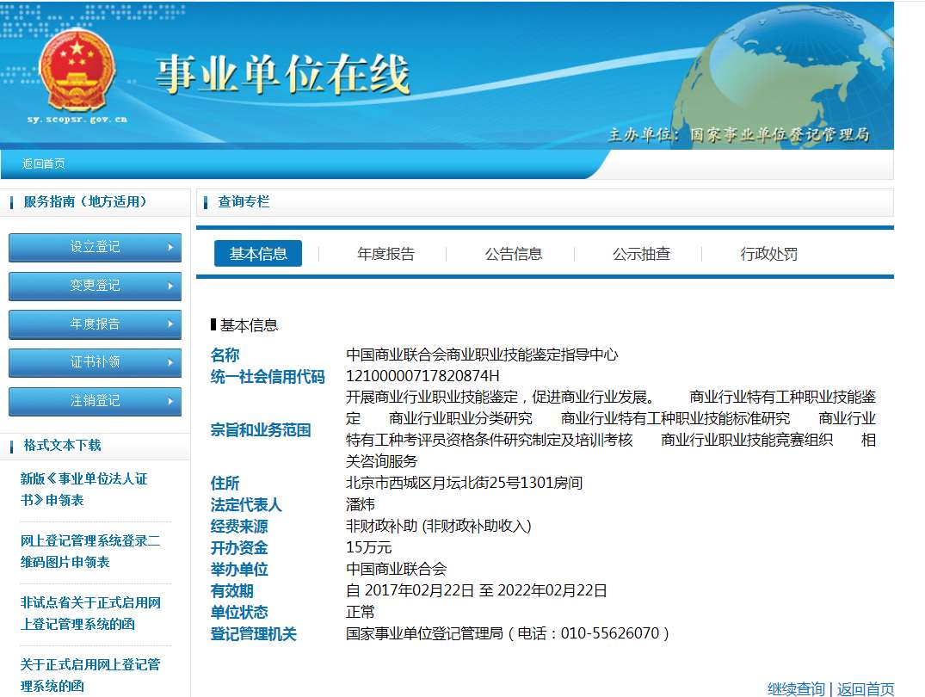
Task: Click the 宗旨和业务范围 field label
Action: (260, 429)
